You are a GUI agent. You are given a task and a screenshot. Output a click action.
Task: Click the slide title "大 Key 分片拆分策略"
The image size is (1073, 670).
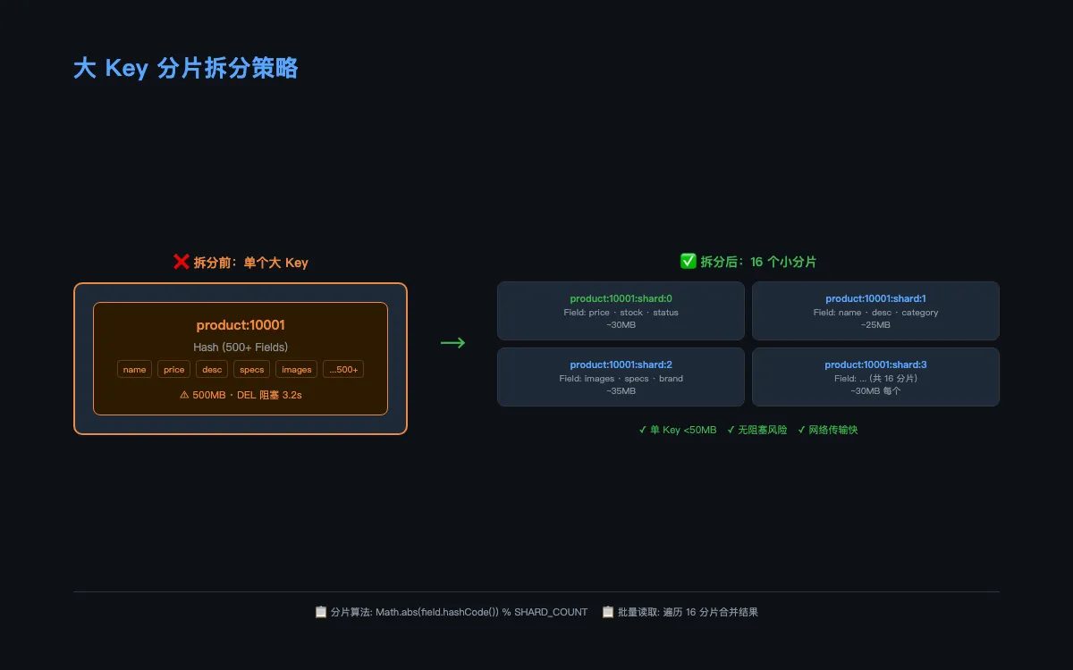[x=186, y=68]
